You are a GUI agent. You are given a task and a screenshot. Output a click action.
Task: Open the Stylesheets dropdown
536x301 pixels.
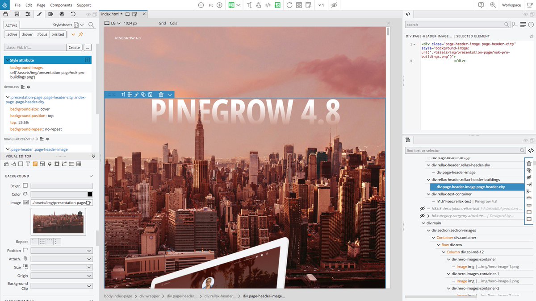pyautogui.click(x=69, y=25)
